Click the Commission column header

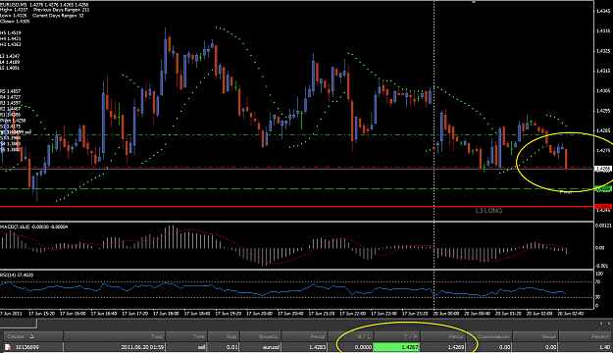(489, 336)
